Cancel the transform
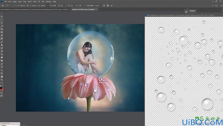This screenshot has width=223, height=126. tap(108, 6)
